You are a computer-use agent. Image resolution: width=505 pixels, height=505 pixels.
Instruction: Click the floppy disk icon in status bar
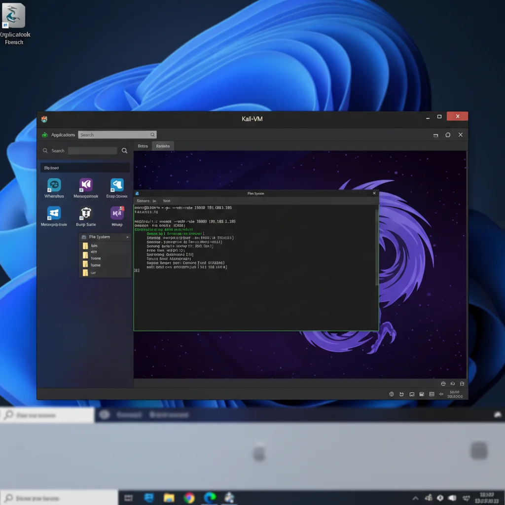click(x=422, y=394)
